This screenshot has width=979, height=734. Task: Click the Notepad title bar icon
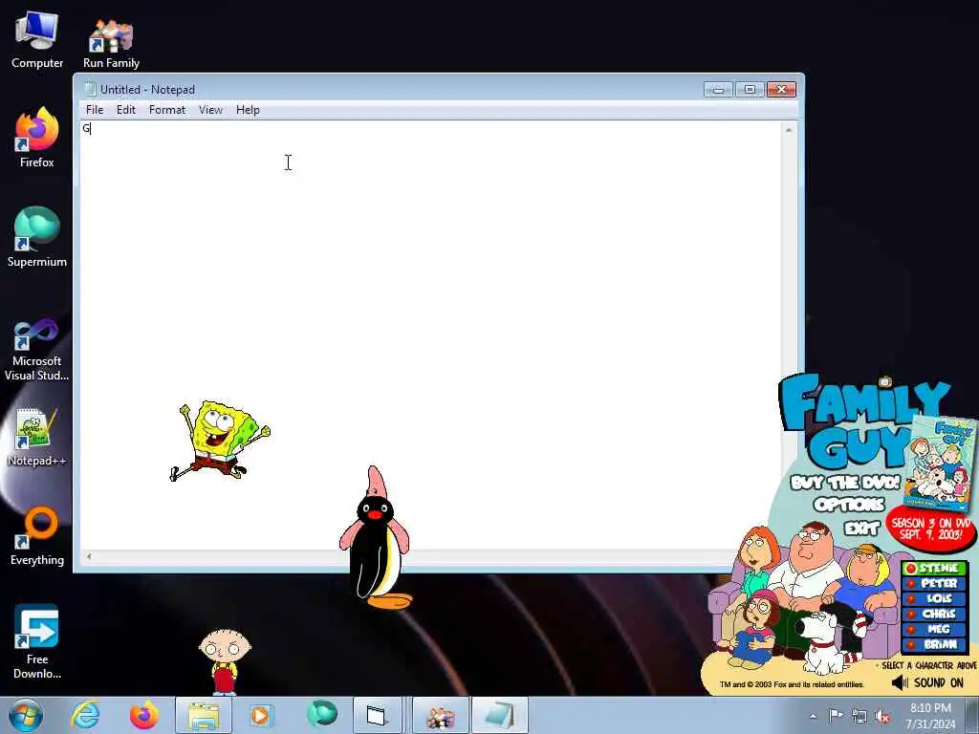click(91, 89)
